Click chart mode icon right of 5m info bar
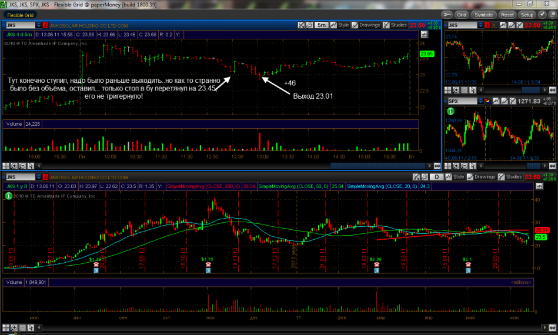The height and width of the screenshot is (335, 558). [x=424, y=35]
